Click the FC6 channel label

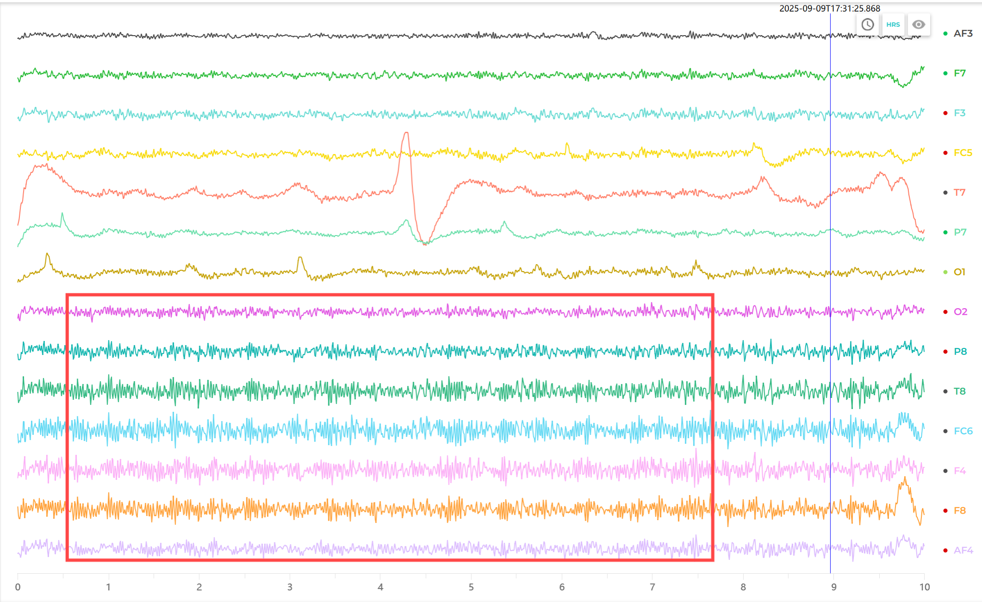[963, 431]
